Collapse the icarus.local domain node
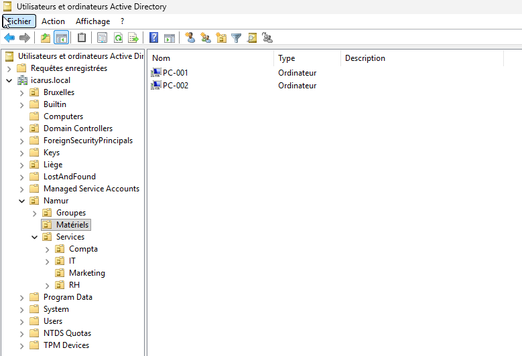 tap(9, 80)
